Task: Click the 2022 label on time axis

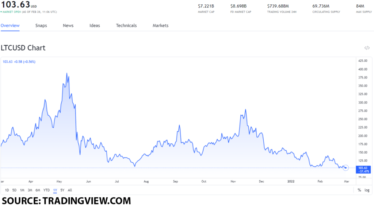Action: (291, 181)
